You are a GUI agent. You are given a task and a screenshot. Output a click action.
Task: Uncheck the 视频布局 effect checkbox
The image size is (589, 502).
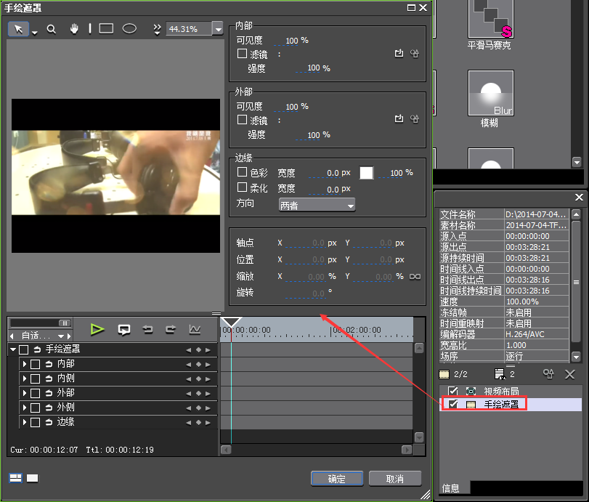tap(453, 391)
